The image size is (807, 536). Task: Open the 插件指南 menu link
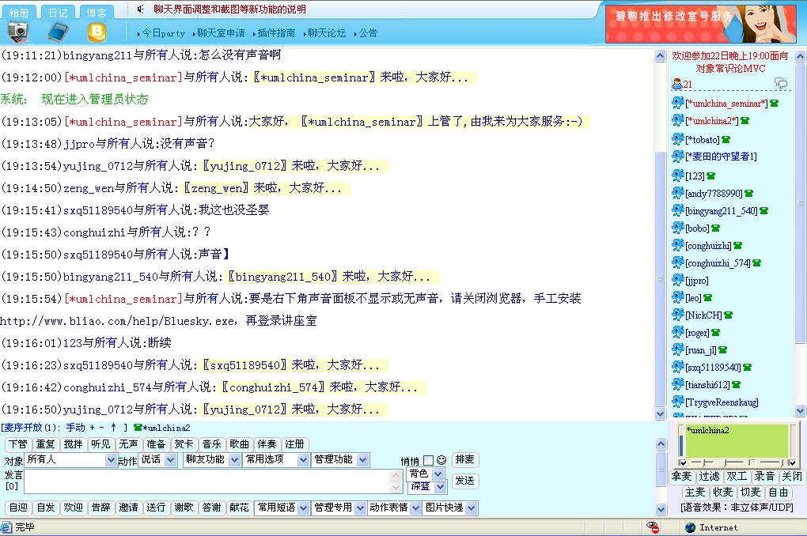(x=276, y=33)
